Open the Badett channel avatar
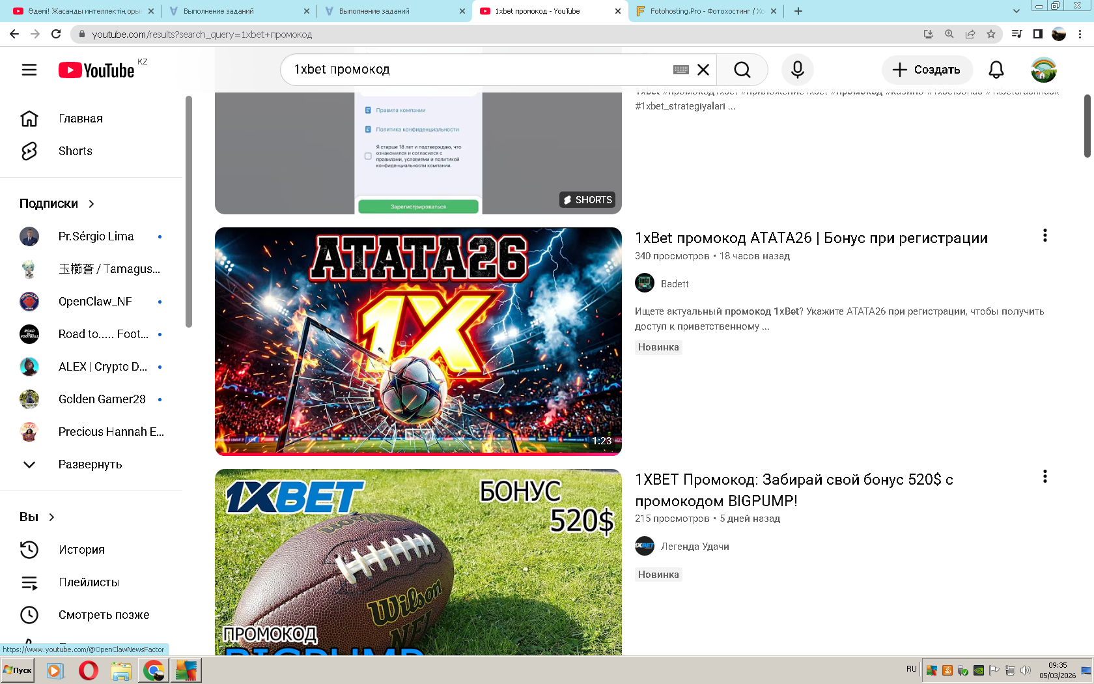 (x=645, y=283)
